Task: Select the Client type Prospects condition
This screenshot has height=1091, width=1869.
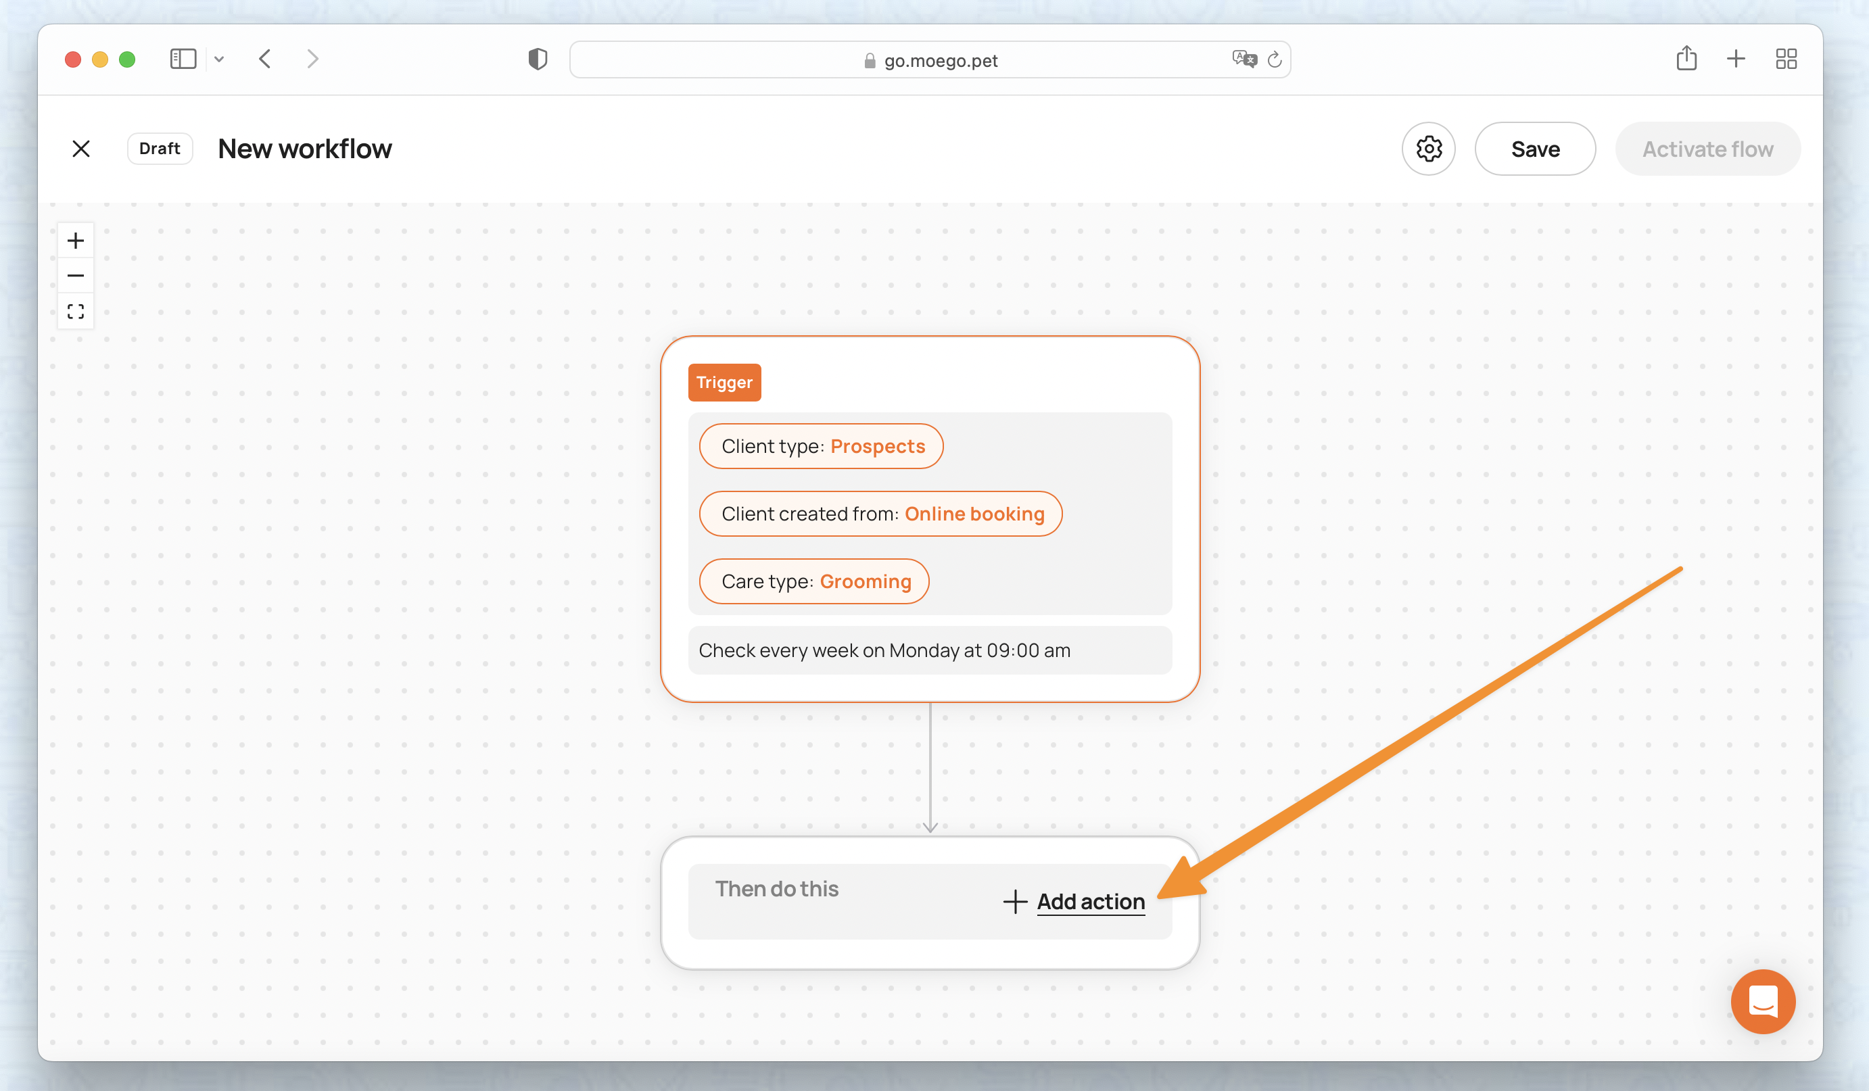Action: point(821,446)
